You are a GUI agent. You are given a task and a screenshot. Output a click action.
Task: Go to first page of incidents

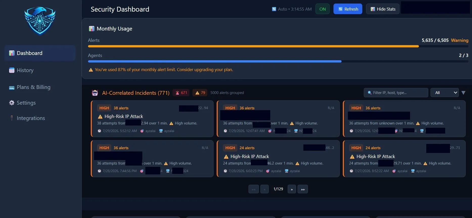click(x=254, y=189)
